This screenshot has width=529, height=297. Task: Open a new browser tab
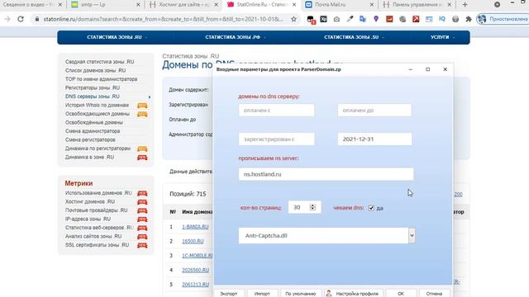point(465,5)
